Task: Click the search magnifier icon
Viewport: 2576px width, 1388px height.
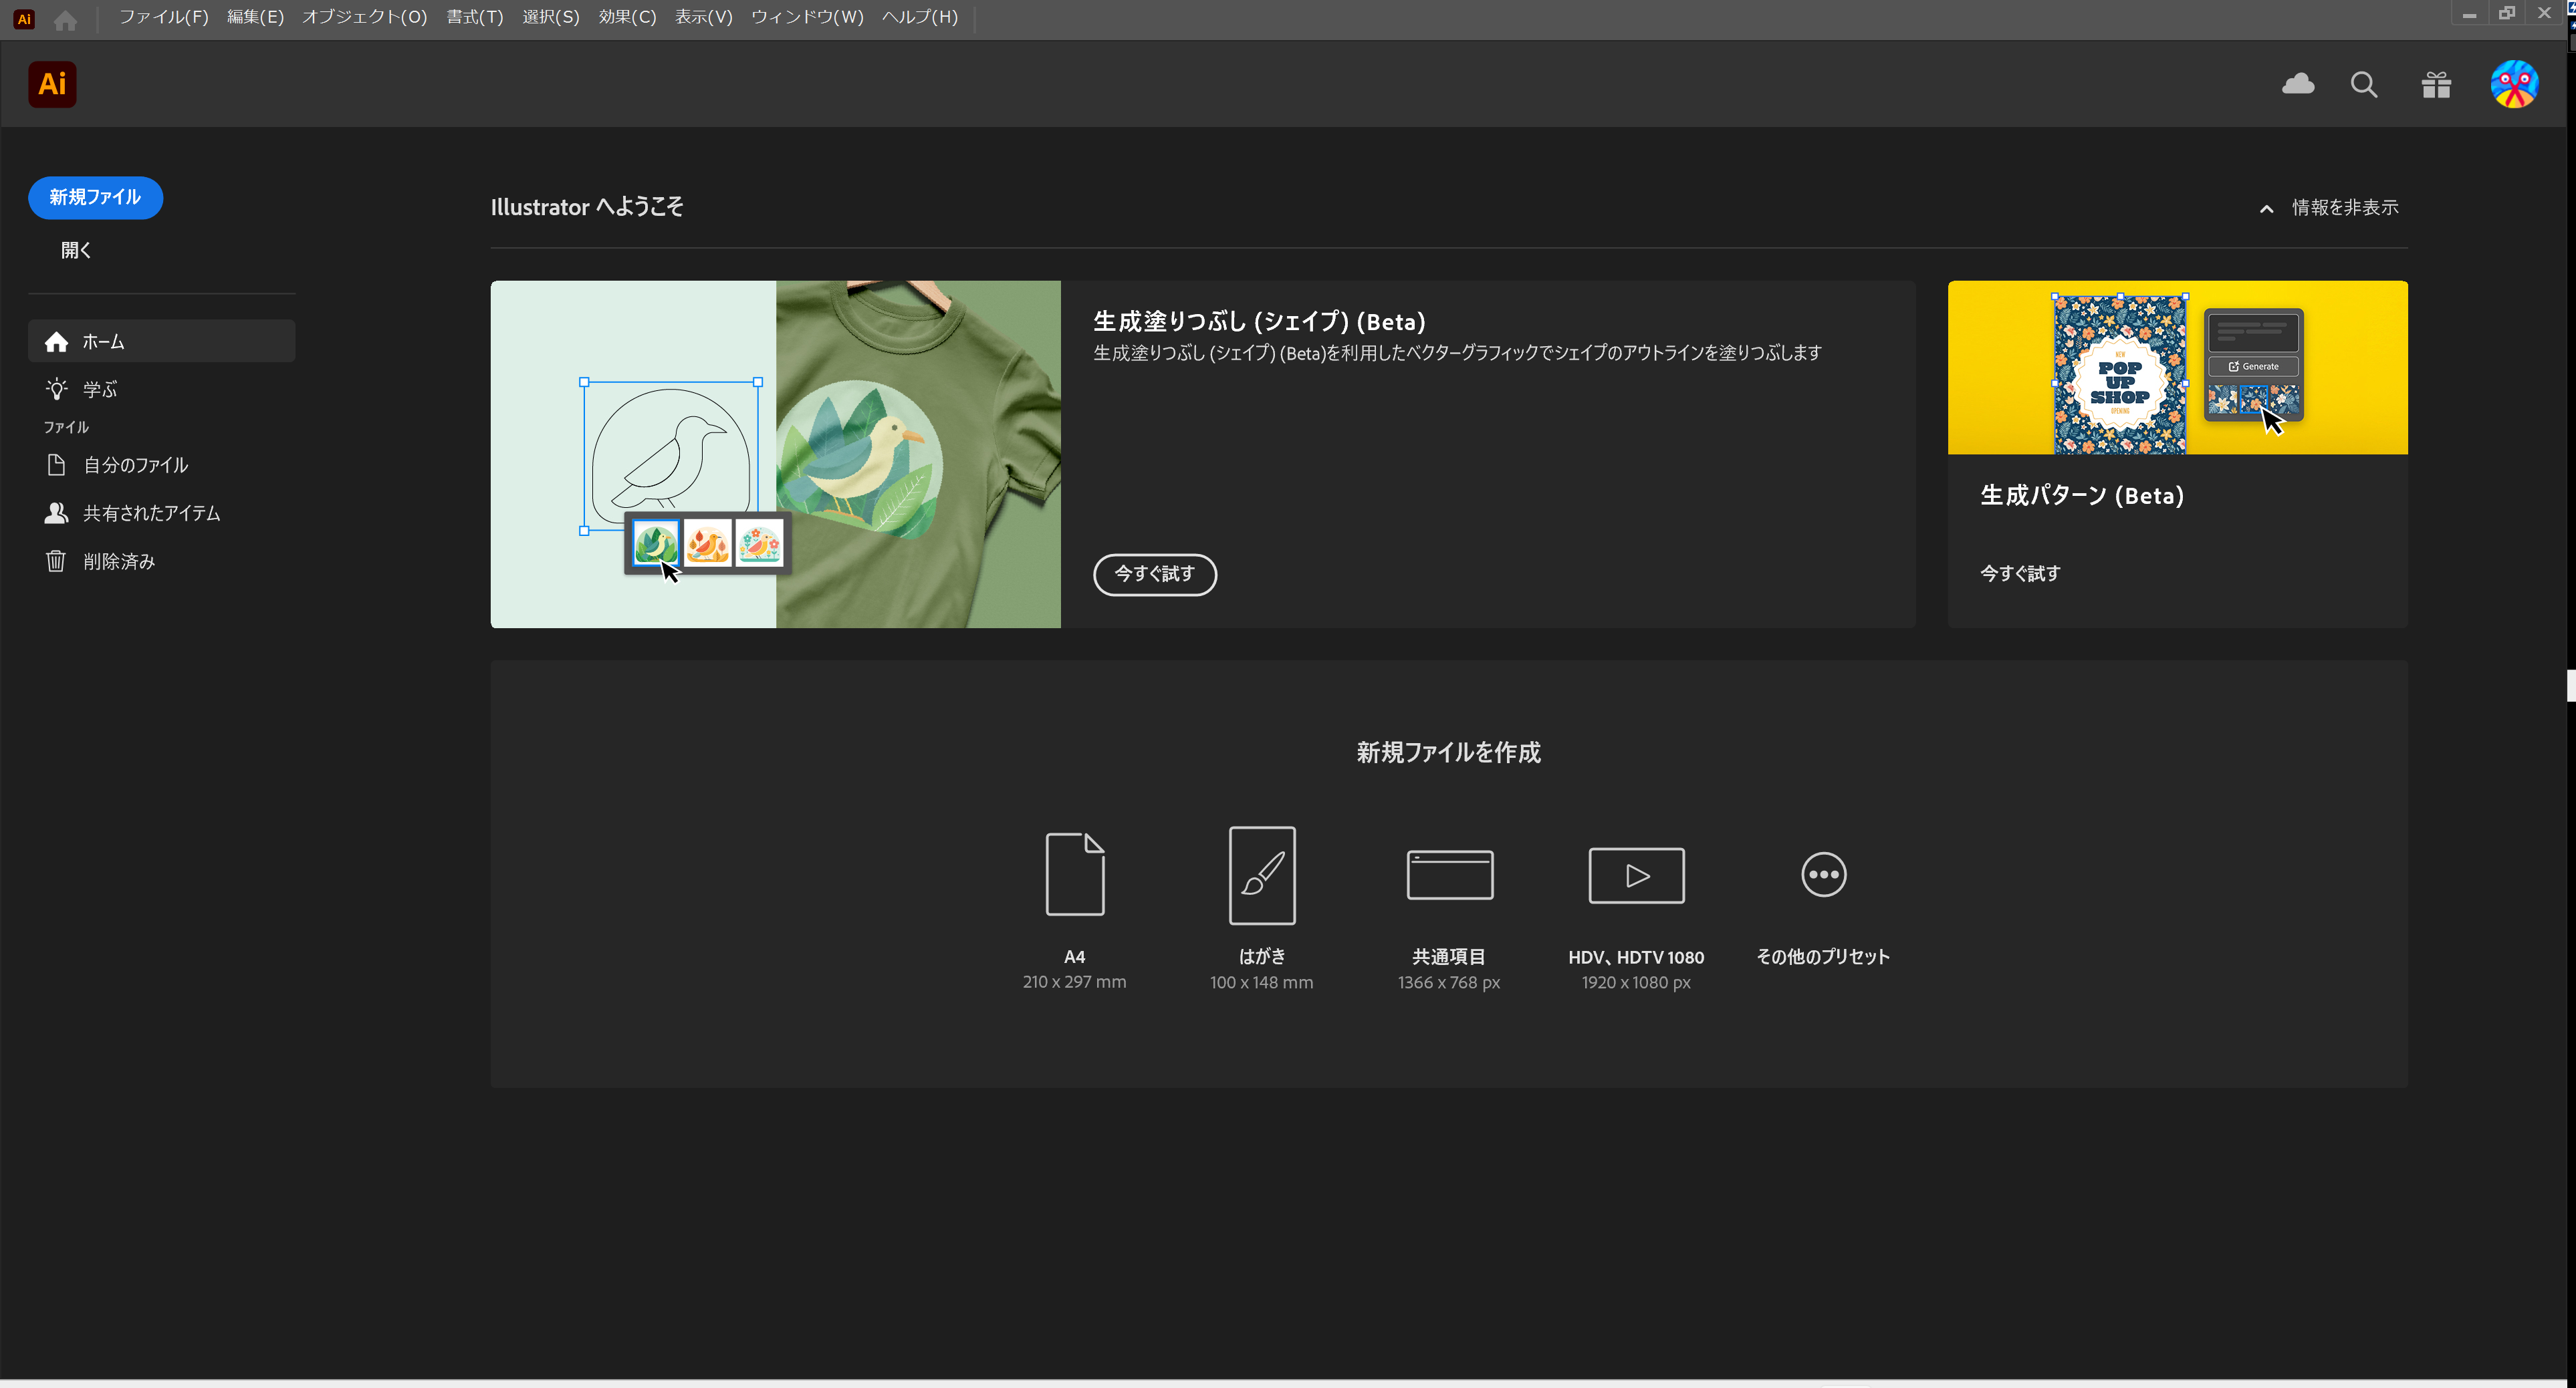Action: pyautogui.click(x=2364, y=85)
